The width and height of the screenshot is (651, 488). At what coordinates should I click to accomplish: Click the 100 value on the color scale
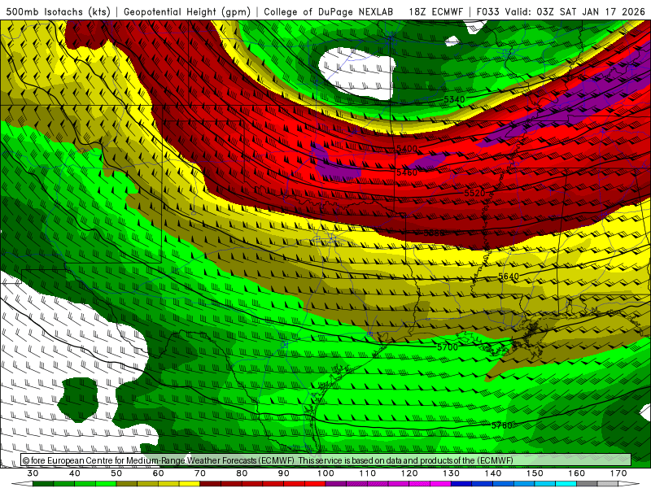(x=325, y=473)
